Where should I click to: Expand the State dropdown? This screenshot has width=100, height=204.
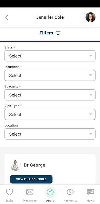[x=50, y=56]
